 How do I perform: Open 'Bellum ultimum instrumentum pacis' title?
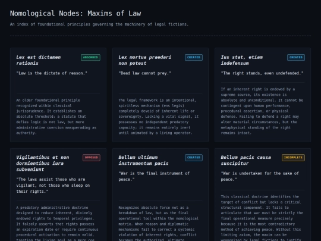pyautogui.click(x=143, y=160)
